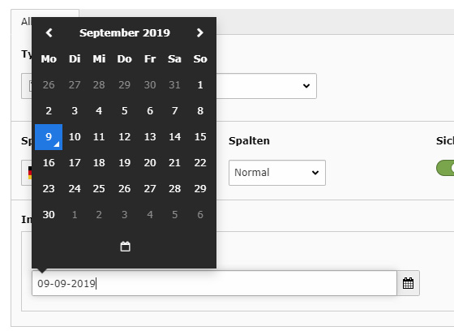
Task: Choose greyed-out day 6 of October
Action: point(200,215)
